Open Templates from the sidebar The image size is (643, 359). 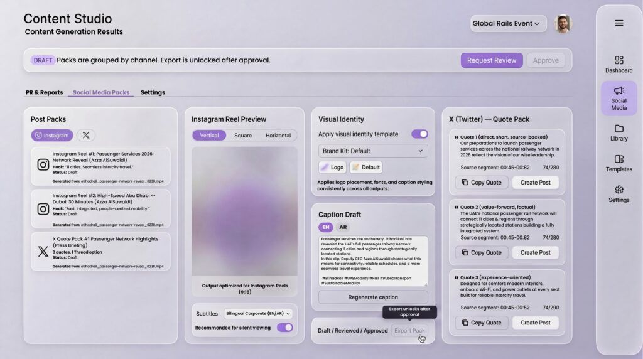[619, 163]
